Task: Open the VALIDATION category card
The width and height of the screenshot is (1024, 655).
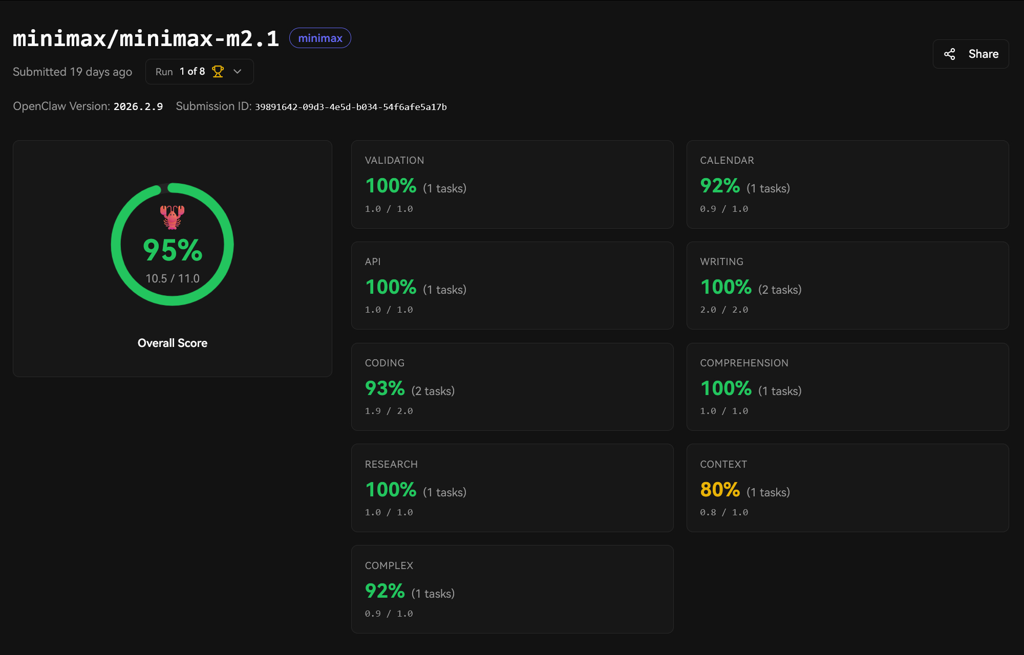Action: (512, 184)
